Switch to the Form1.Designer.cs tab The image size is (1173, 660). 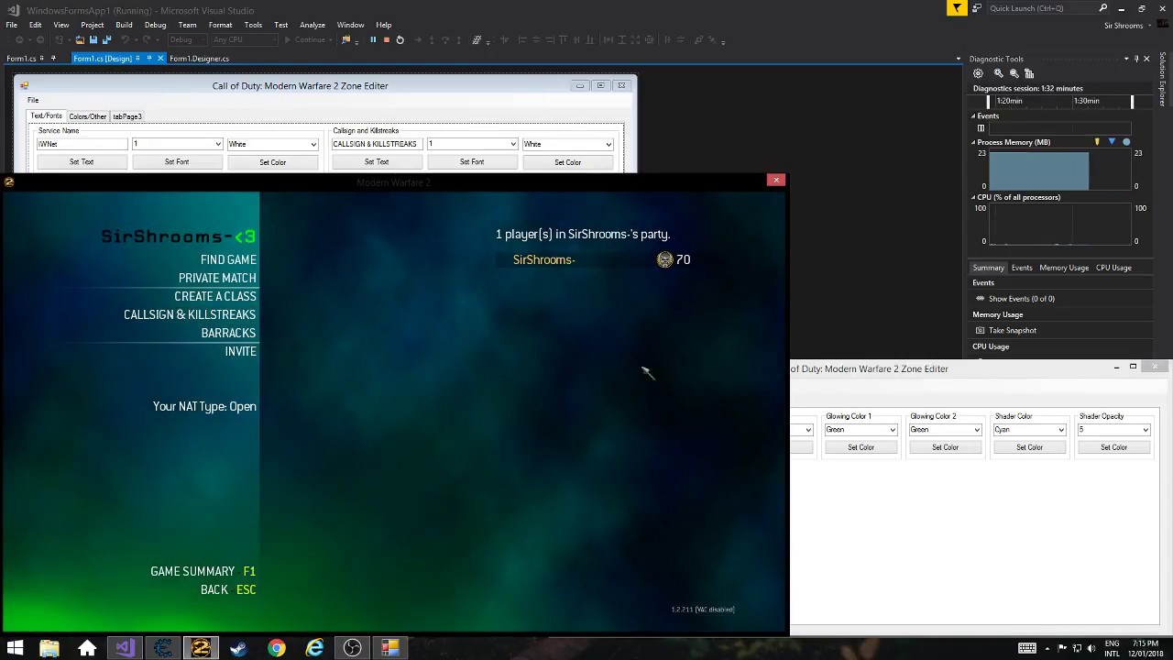199,59
